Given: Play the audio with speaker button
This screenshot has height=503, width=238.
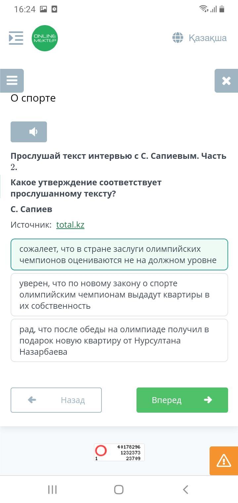Looking at the screenshot, I should 29,132.
